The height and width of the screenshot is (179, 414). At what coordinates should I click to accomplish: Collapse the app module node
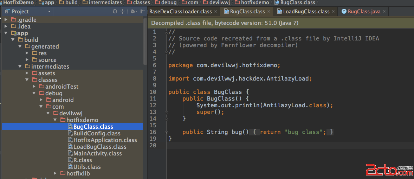tap(6, 33)
